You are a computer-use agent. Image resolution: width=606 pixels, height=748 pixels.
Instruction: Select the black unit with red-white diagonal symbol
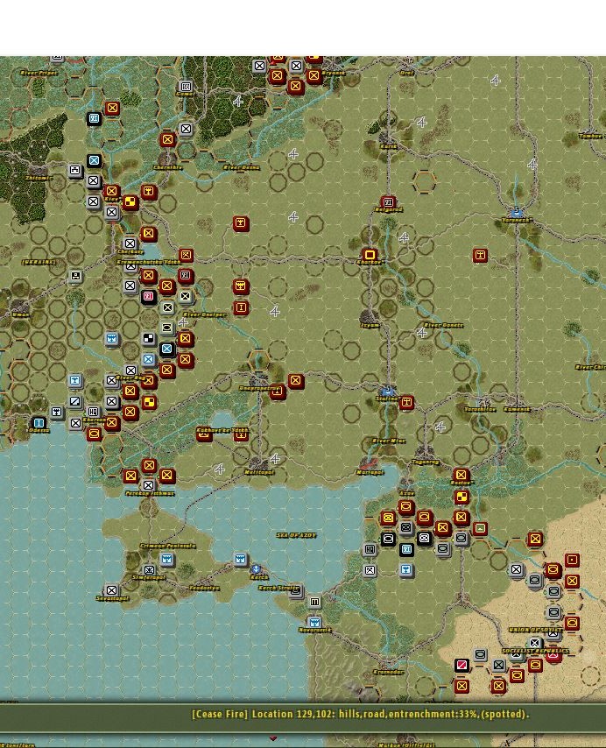pyautogui.click(x=462, y=665)
